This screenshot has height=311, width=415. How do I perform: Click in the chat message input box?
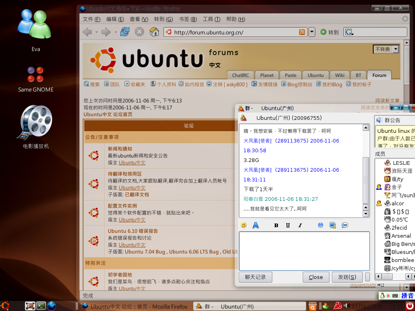pos(304,251)
